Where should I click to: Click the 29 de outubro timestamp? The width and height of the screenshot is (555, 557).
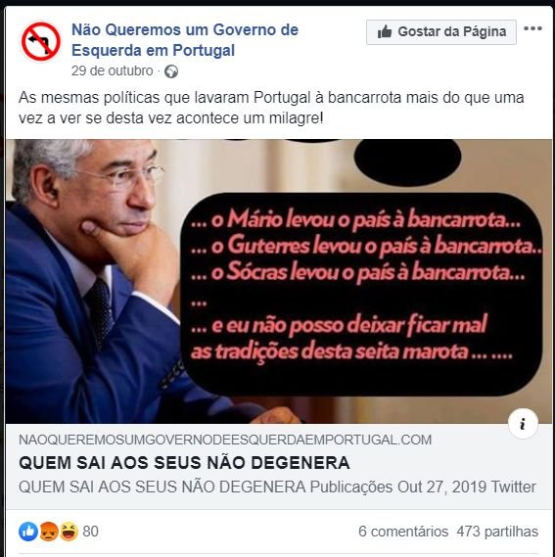coord(112,70)
